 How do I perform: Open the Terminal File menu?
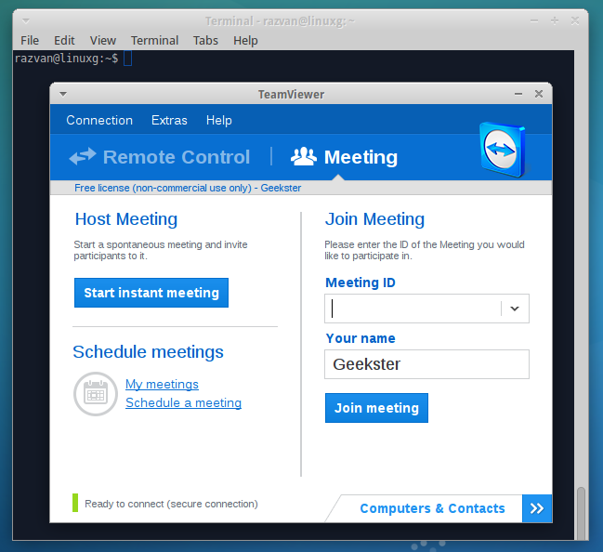pos(30,40)
